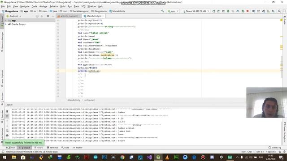The width and height of the screenshot is (287, 161).
Task: Open the Analyze menu
Action: [43, 6]
